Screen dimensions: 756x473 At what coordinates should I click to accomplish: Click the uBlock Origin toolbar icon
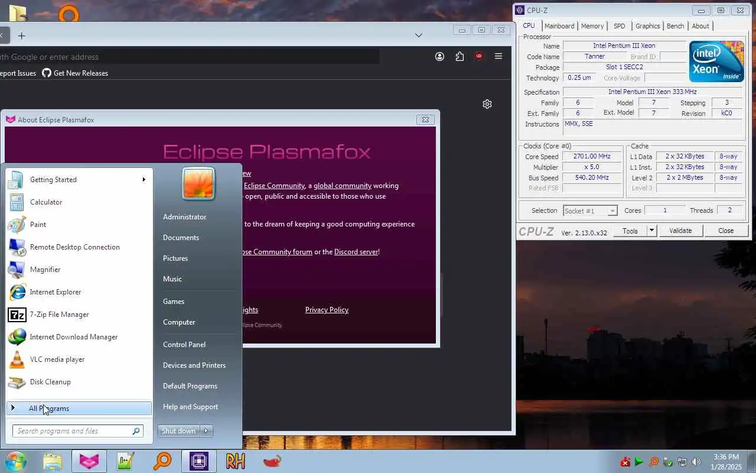(x=479, y=56)
